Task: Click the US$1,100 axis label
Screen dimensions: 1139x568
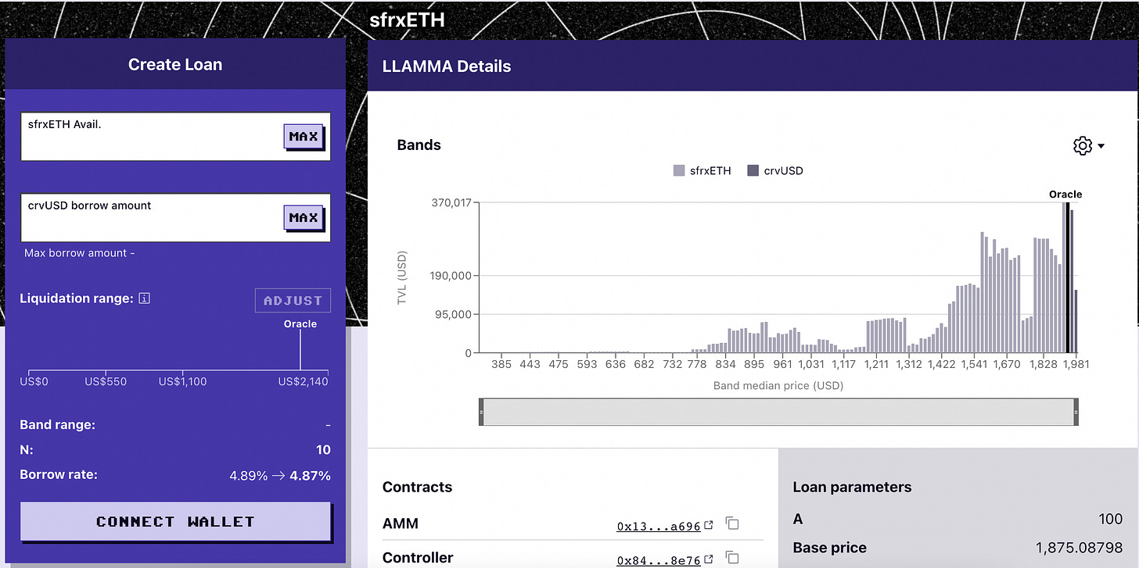Action: point(183,381)
